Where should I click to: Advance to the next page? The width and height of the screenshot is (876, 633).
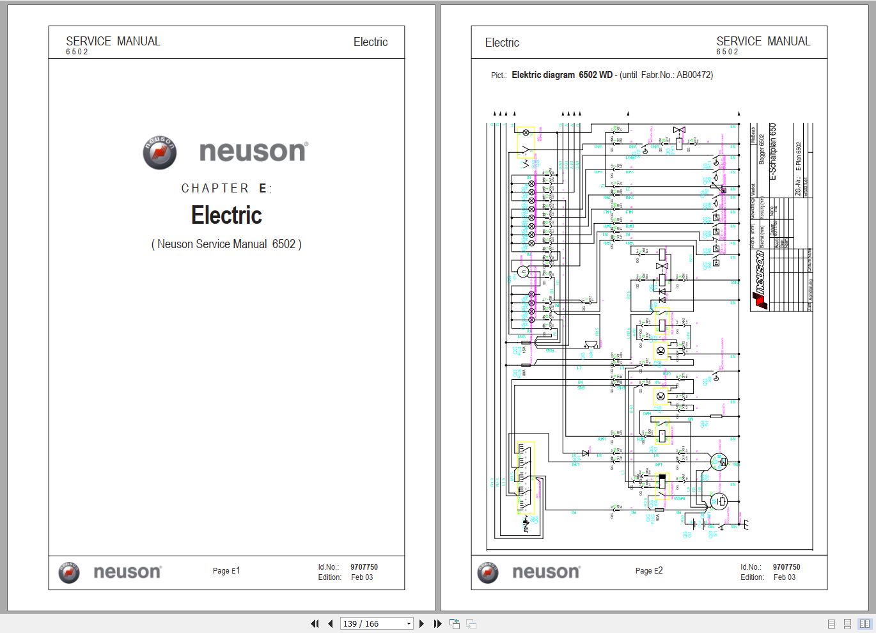[x=422, y=623]
